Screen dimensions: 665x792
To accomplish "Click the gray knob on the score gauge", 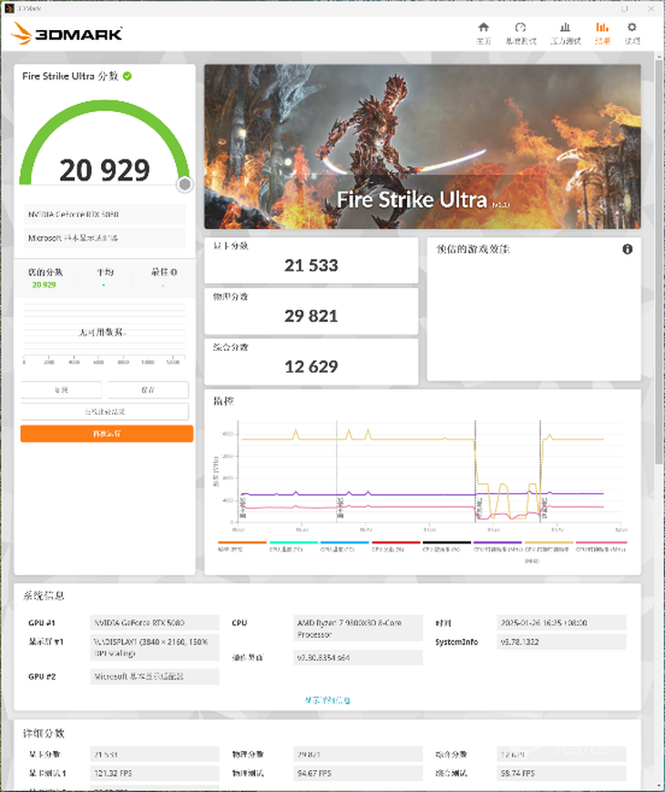I will click(185, 184).
